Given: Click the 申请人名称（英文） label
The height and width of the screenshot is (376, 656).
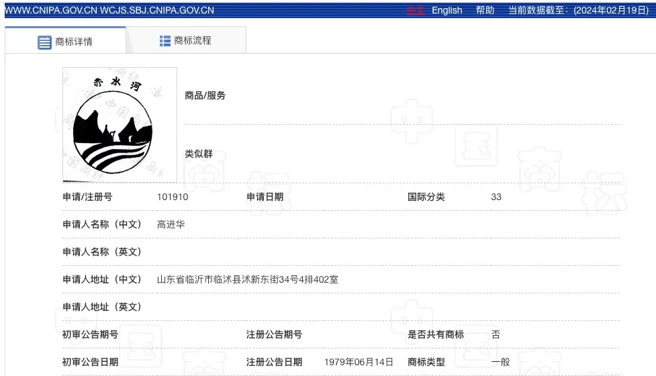Looking at the screenshot, I should point(103,252).
